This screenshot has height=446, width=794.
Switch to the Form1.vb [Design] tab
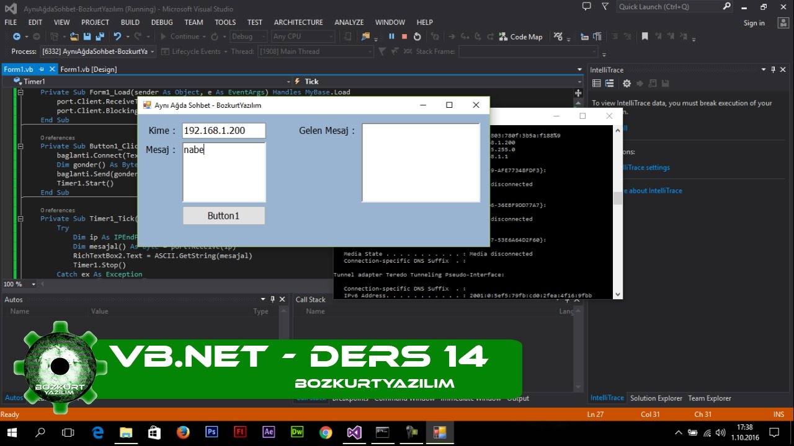click(x=88, y=69)
